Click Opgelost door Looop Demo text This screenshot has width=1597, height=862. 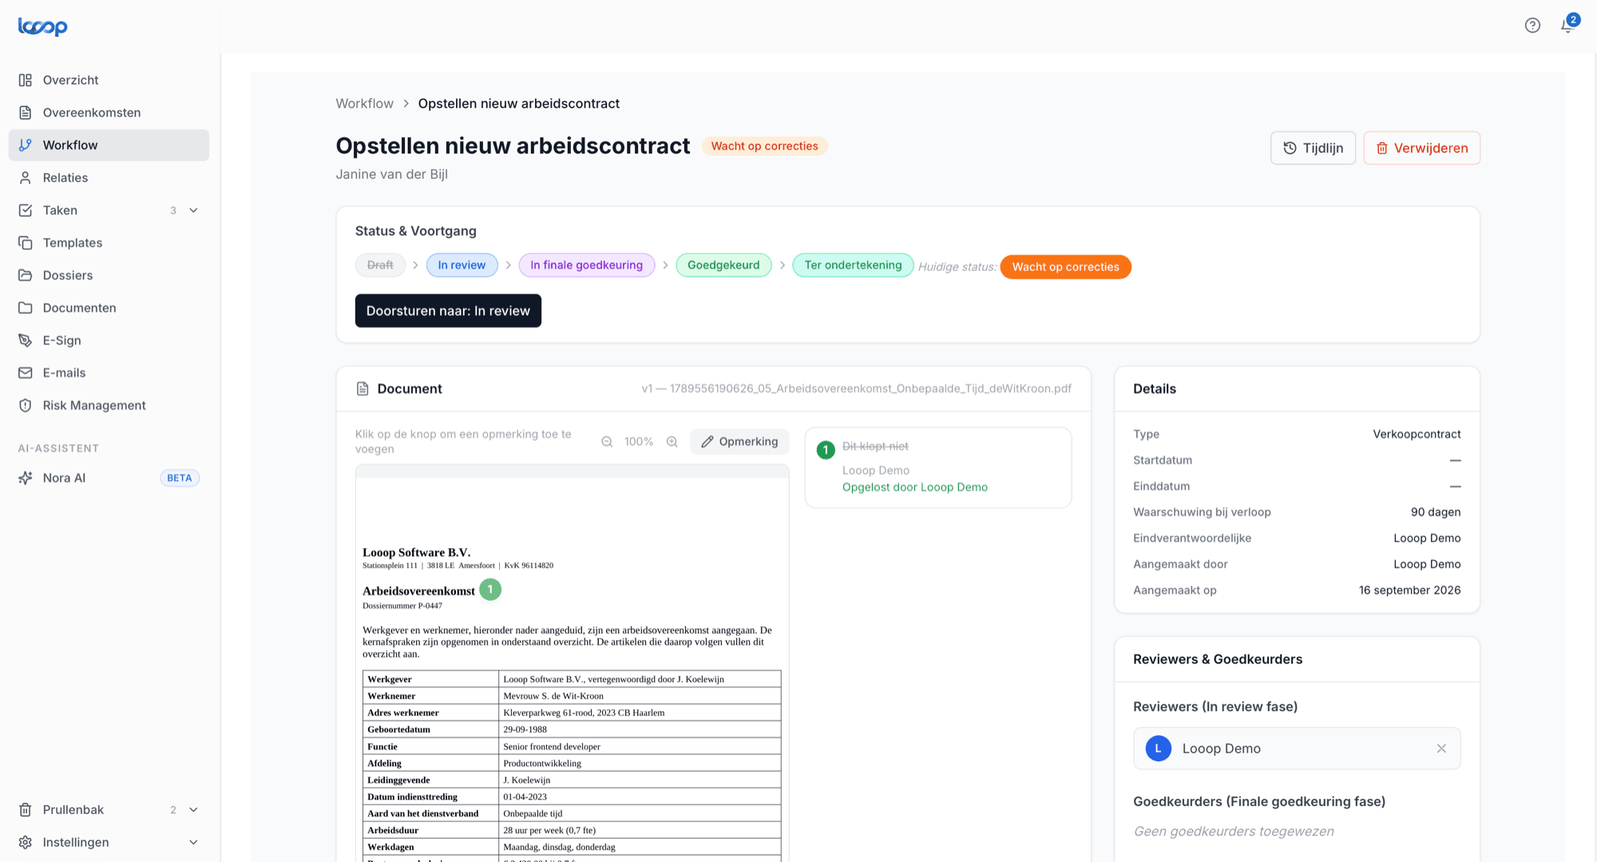click(915, 487)
